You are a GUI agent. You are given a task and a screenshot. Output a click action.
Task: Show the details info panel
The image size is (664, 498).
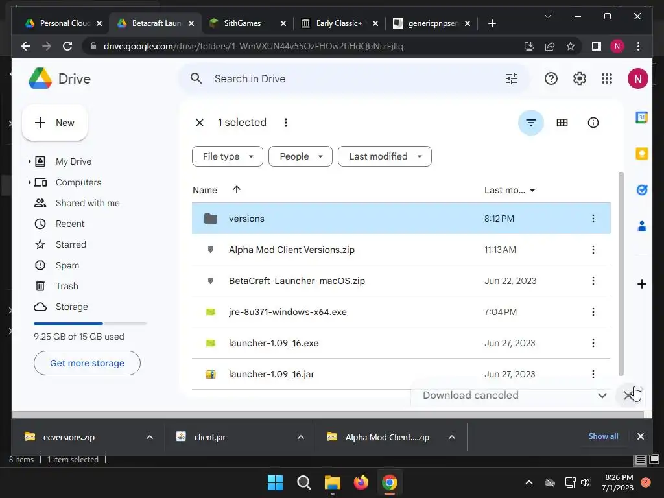click(593, 123)
